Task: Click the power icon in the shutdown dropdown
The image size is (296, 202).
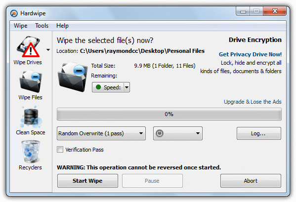Action: click(x=160, y=133)
